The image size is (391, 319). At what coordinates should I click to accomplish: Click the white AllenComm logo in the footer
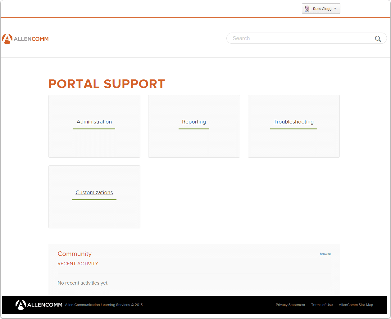pos(39,305)
